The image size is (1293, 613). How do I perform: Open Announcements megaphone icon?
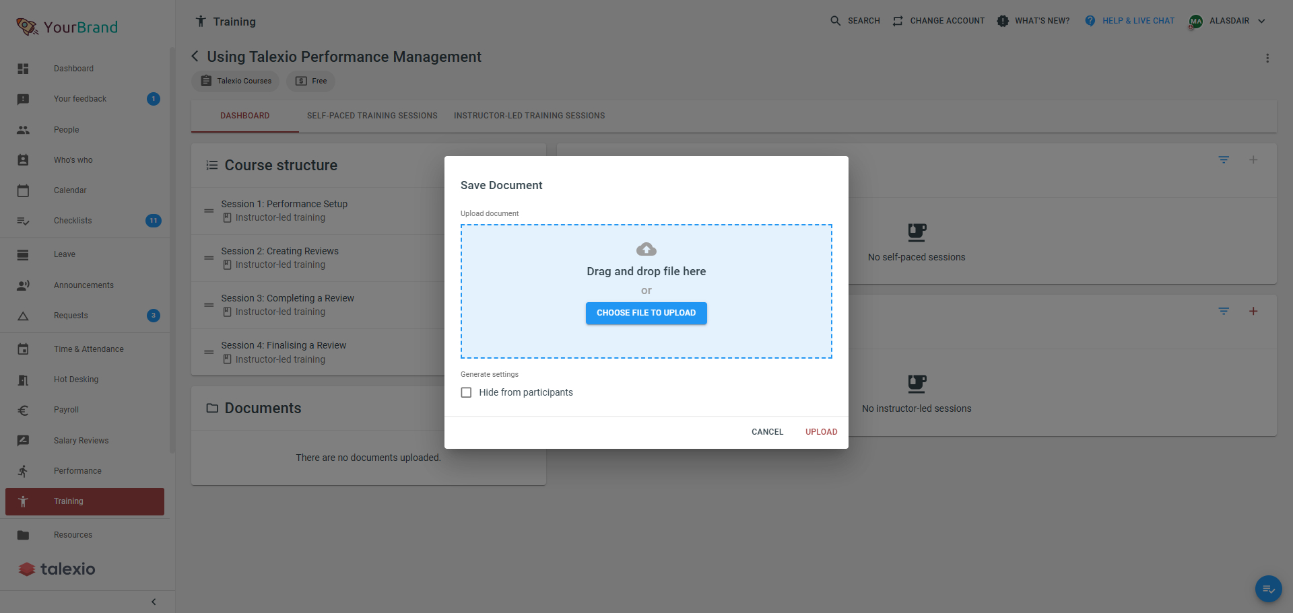pos(23,285)
